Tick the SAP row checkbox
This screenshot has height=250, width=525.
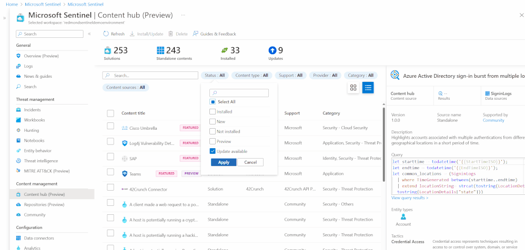(110, 157)
